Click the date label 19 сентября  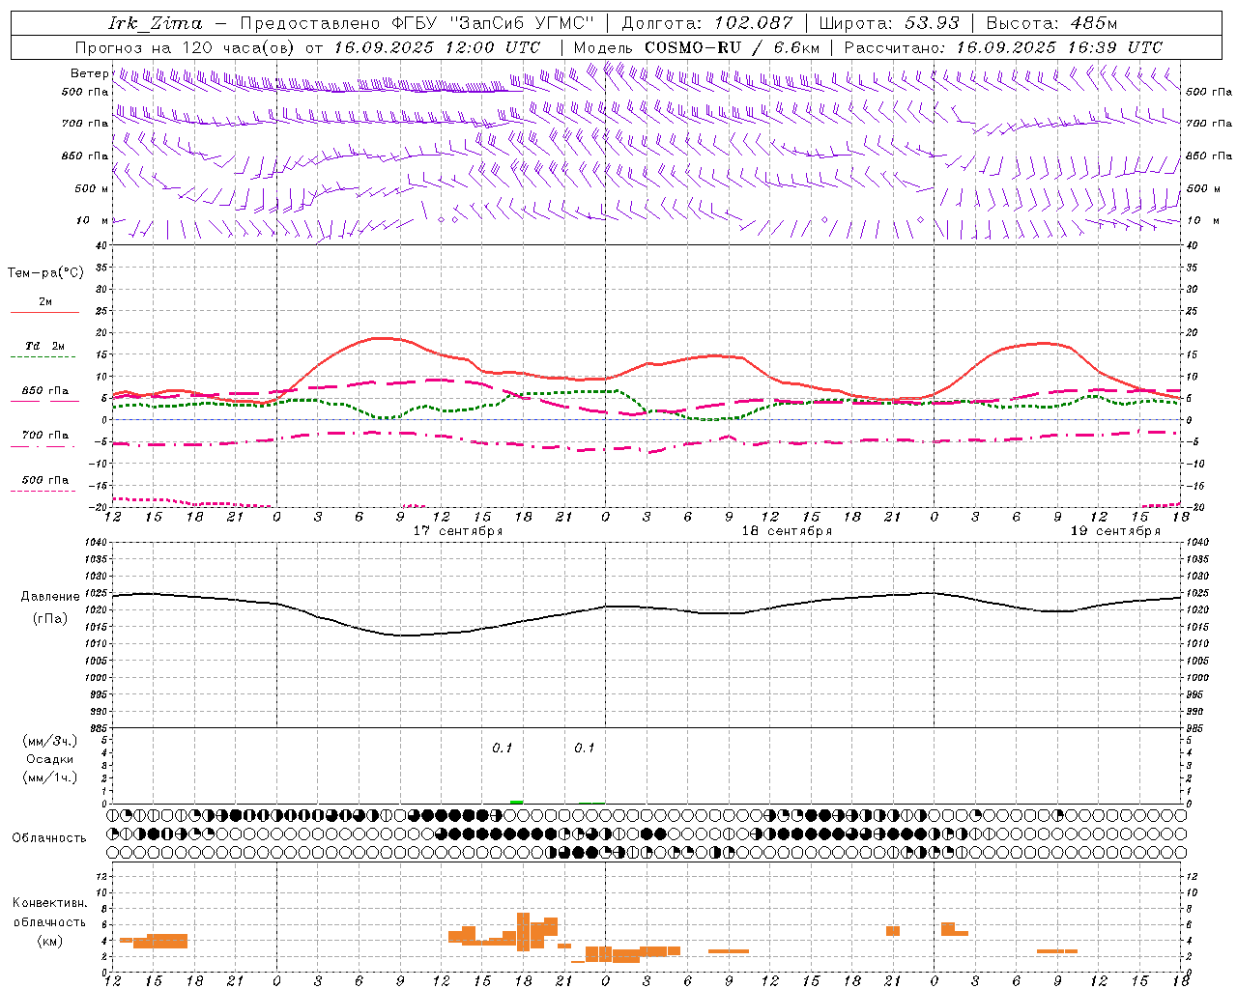point(1115,531)
